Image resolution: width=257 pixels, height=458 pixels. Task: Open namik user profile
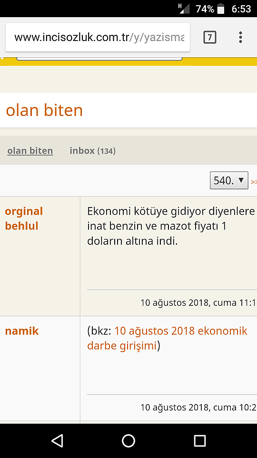[x=22, y=331]
